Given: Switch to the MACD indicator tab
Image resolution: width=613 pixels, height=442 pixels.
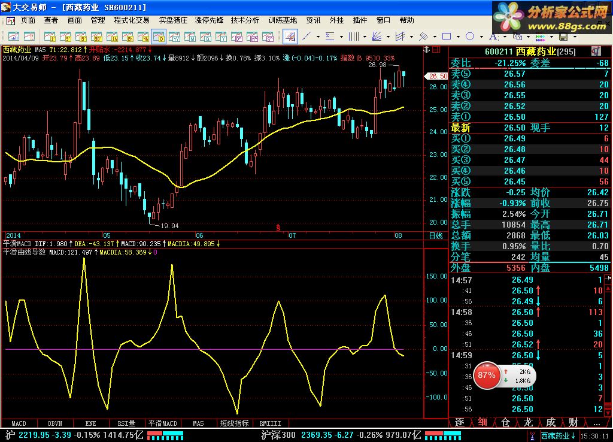Looking at the screenshot, I should point(19,423).
